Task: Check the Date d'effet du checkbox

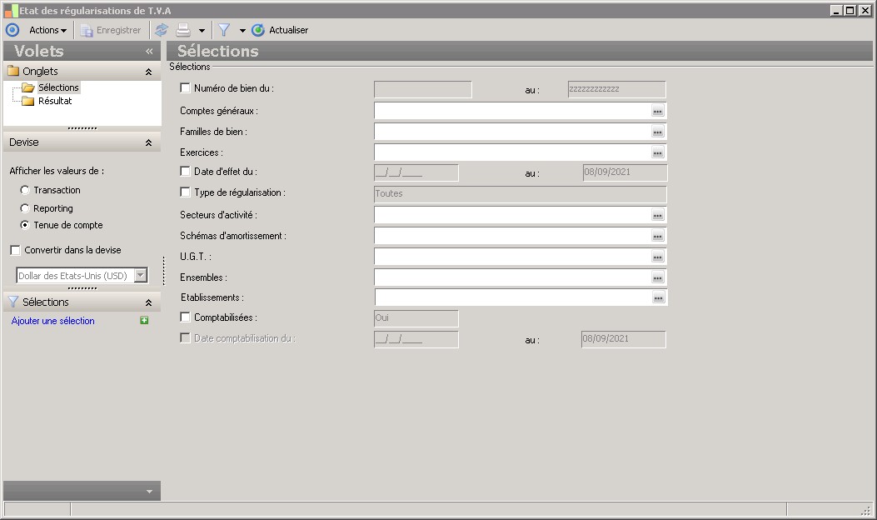Action: tap(185, 172)
